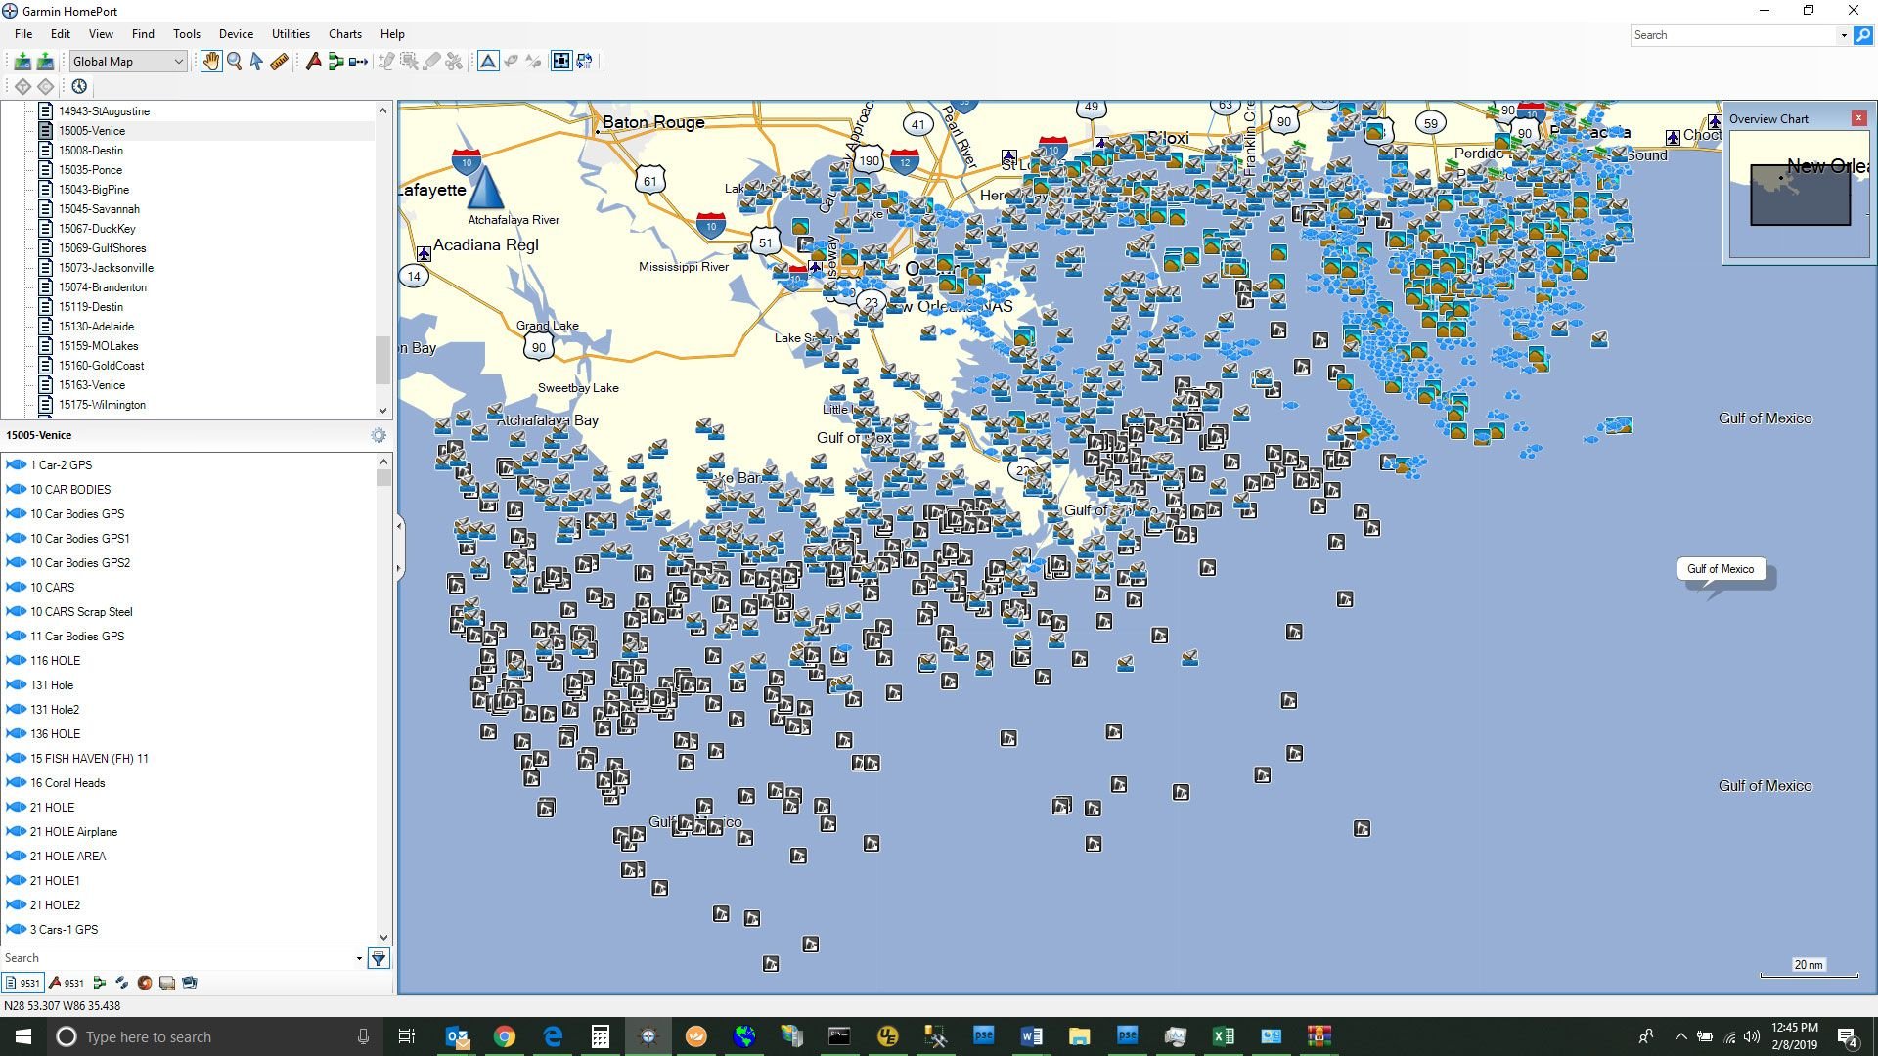Click the Overview Chart thumbnail map
This screenshot has height=1056, width=1878.
(x=1799, y=195)
